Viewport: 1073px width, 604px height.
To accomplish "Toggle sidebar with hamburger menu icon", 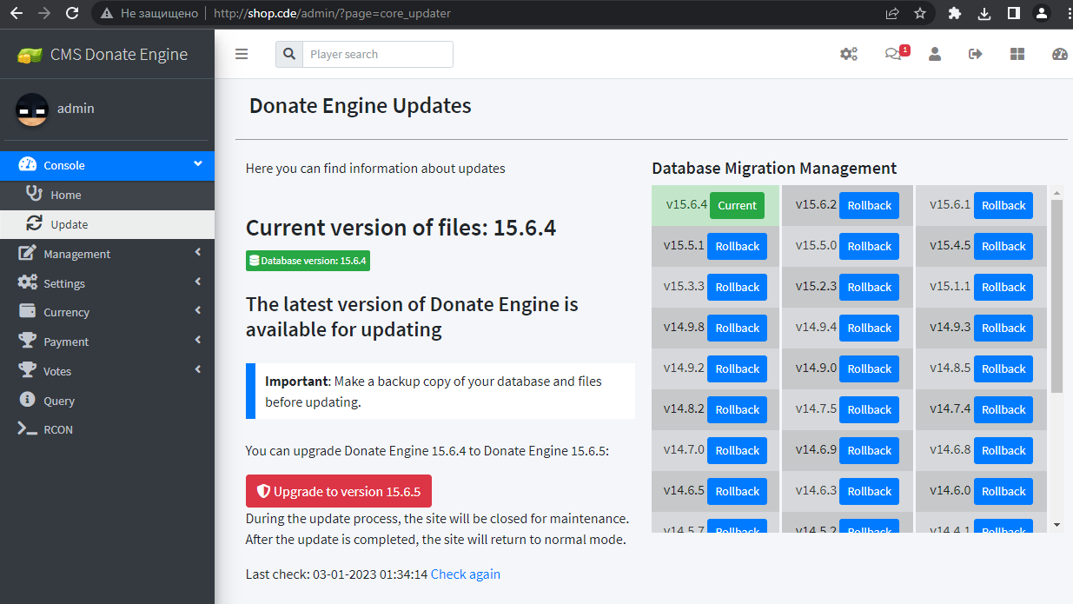I will tap(242, 54).
